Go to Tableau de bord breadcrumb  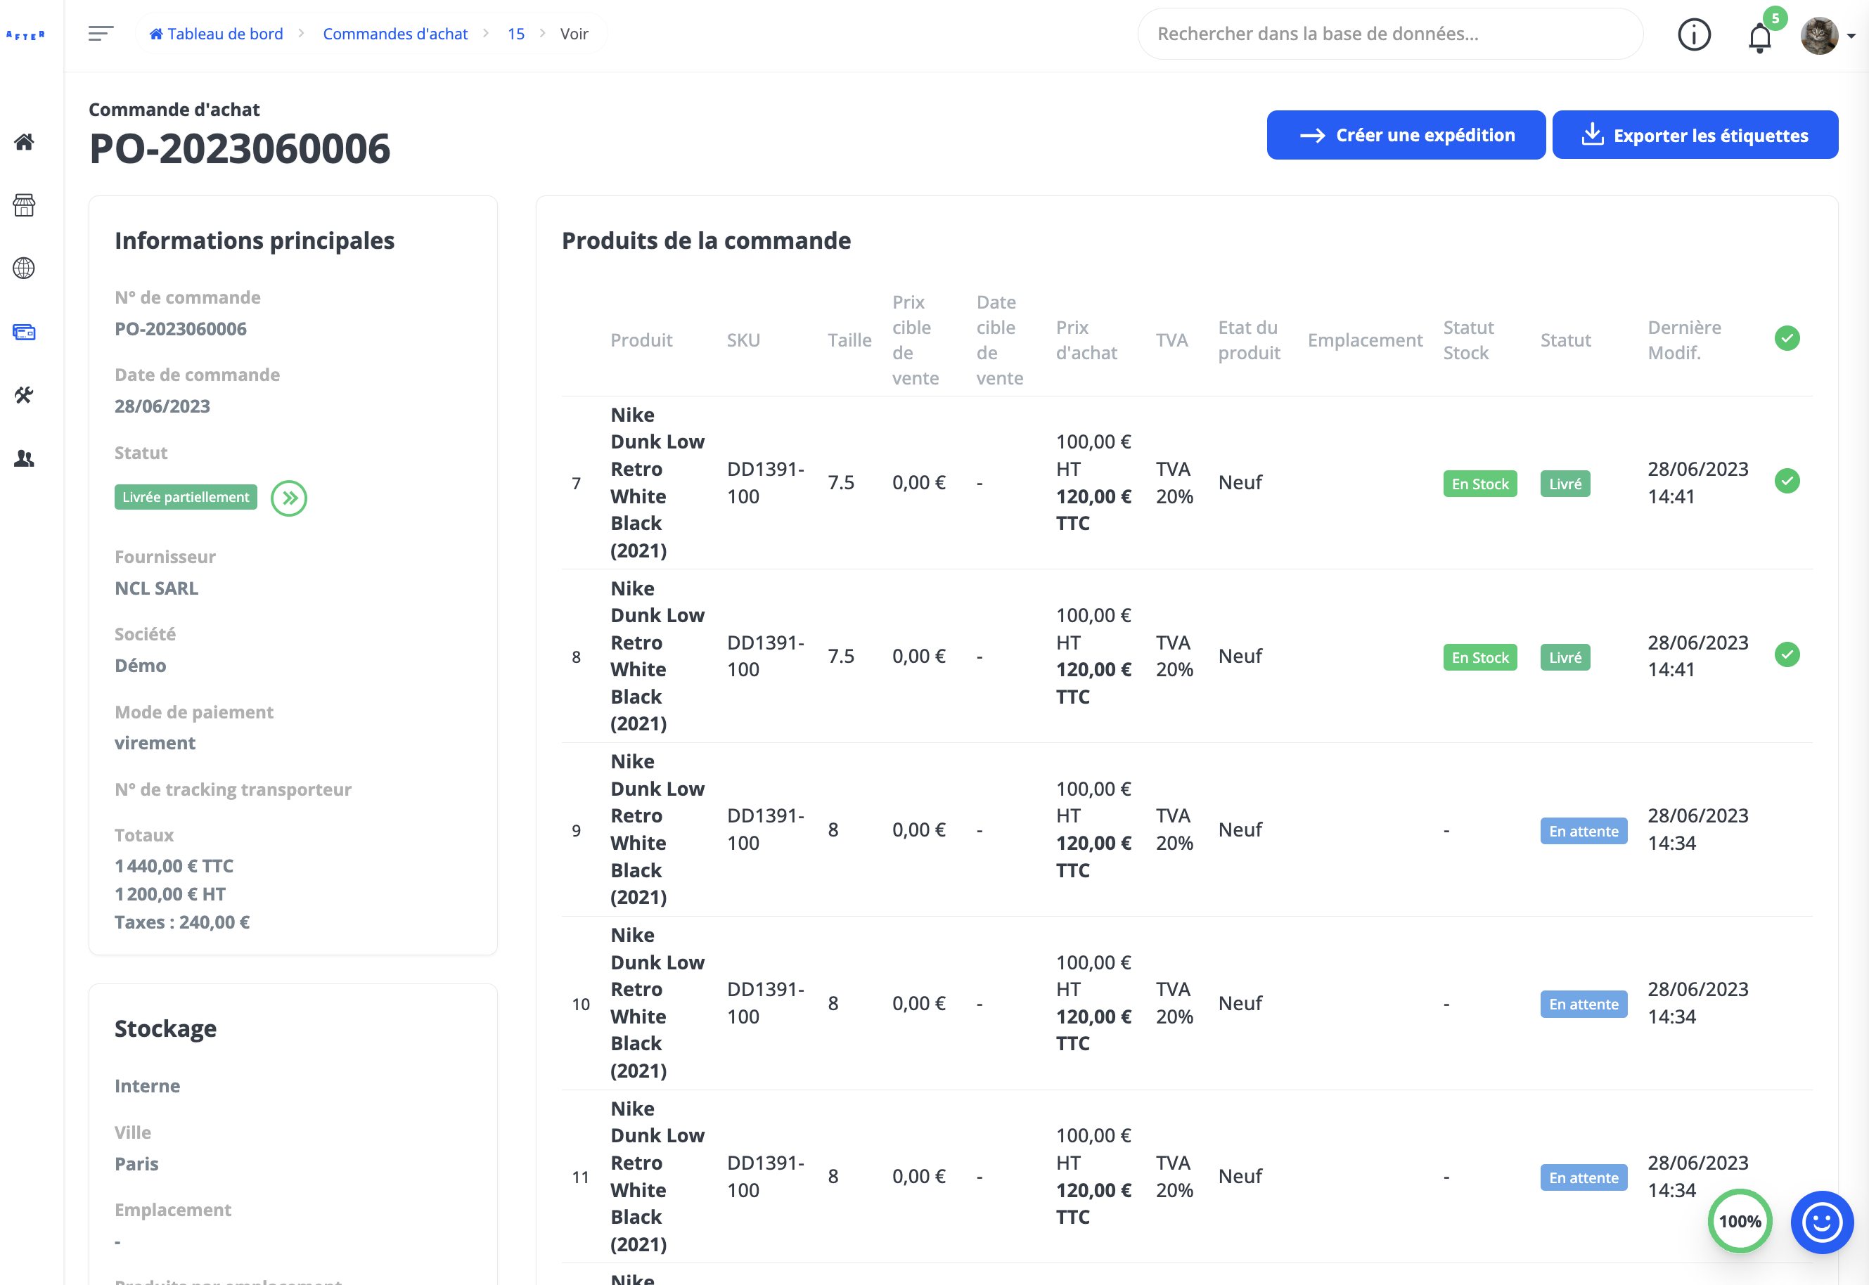coord(217,34)
